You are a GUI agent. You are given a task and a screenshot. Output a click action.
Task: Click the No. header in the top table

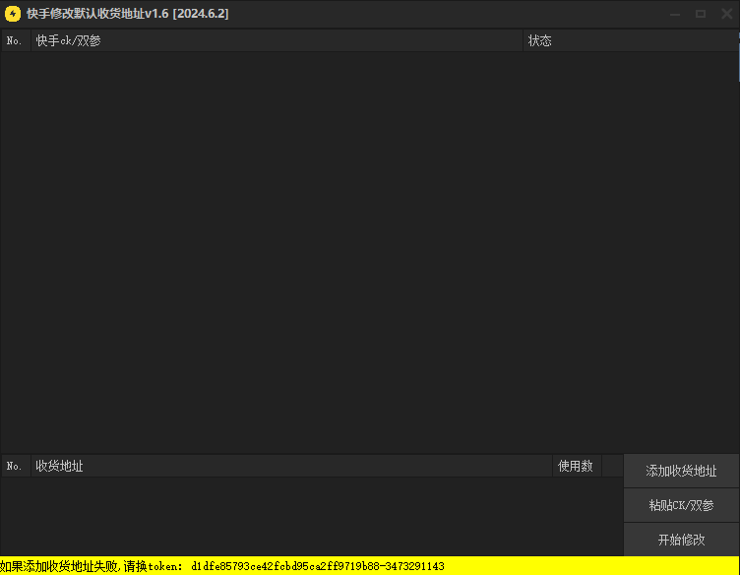16,40
